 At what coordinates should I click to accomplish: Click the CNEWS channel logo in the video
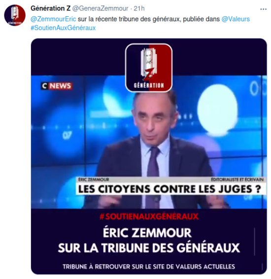pyautogui.click(x=57, y=86)
